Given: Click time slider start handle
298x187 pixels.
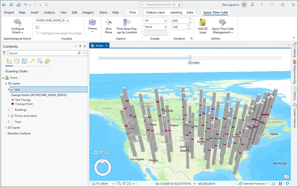Looking at the screenshot, I should [98, 58].
